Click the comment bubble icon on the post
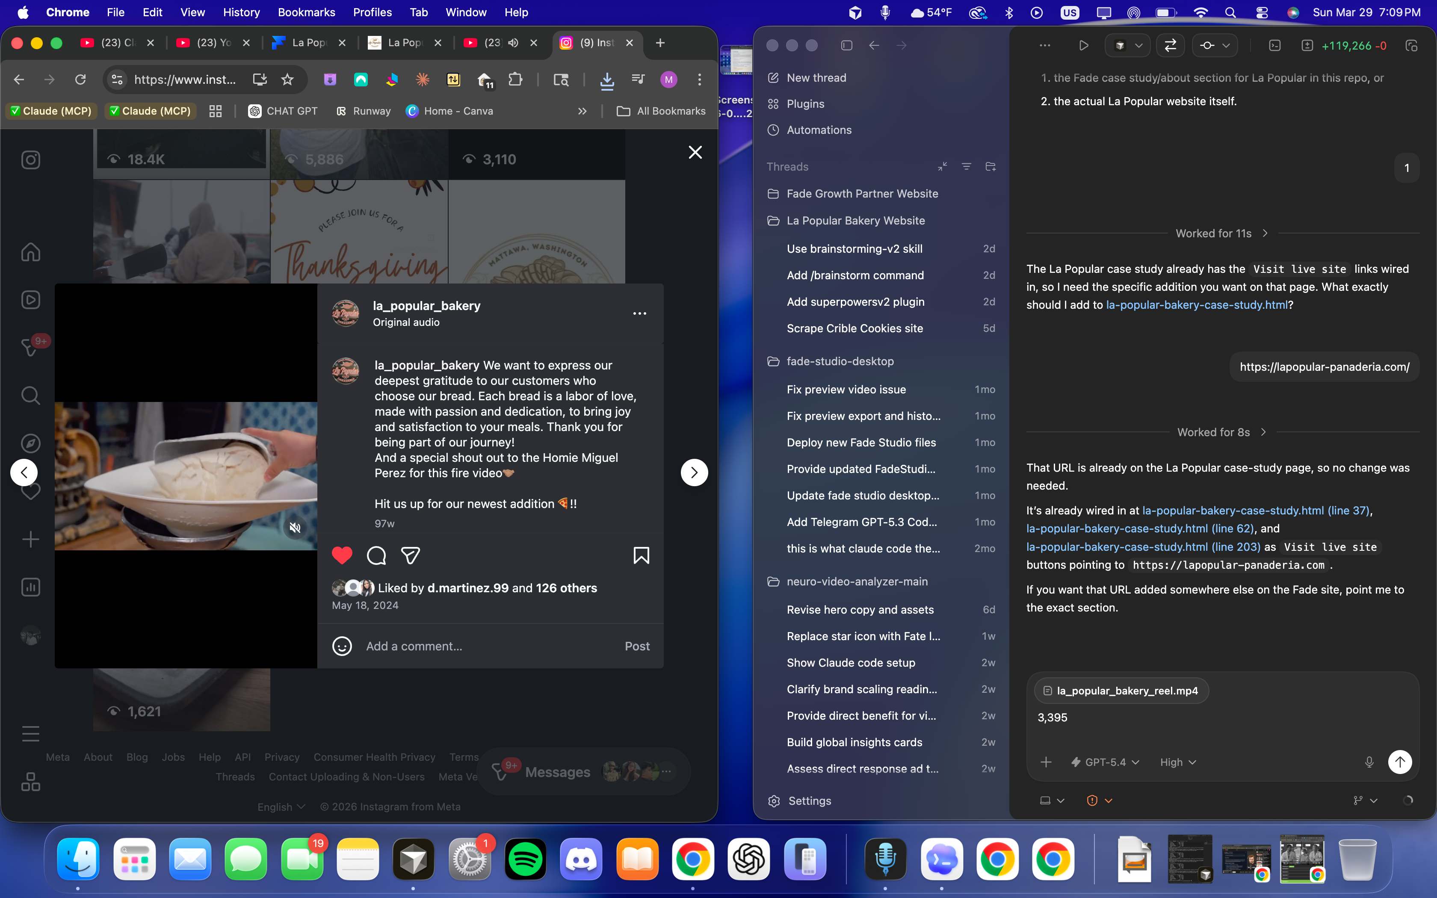The height and width of the screenshot is (898, 1437). click(376, 555)
